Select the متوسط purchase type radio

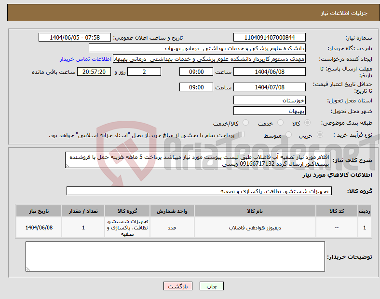click(288, 134)
